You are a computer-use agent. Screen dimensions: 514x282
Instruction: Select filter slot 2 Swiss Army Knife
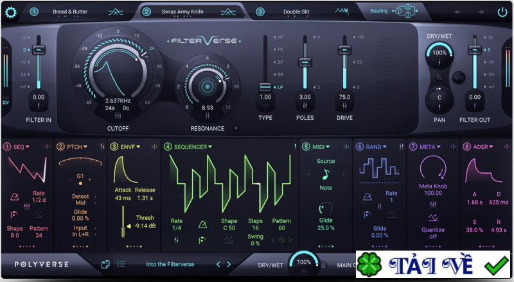182,12
